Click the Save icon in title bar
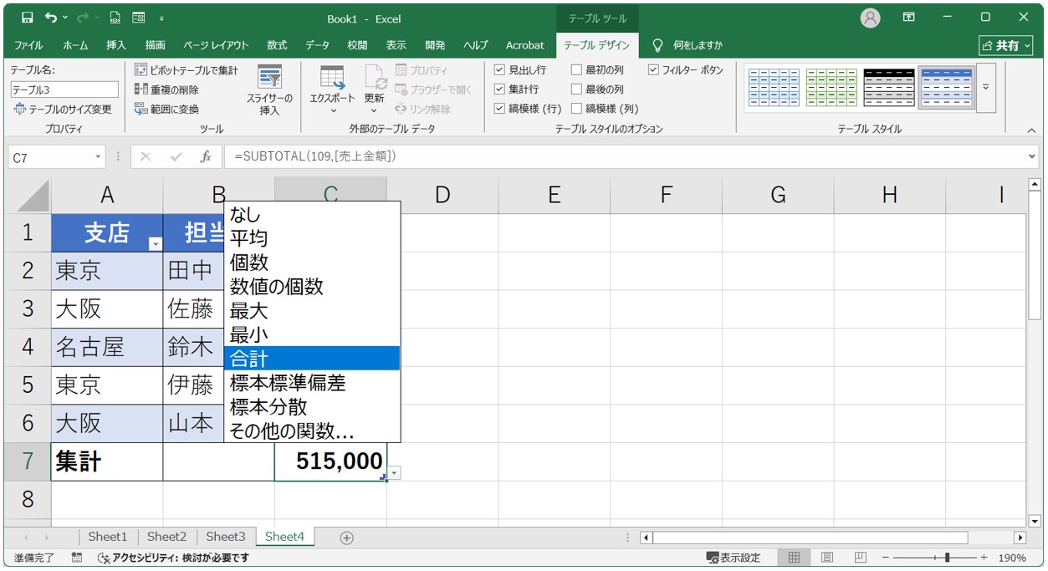 click(27, 18)
